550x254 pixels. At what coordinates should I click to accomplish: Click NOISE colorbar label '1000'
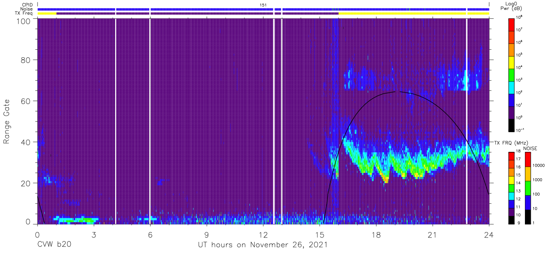pos(538,181)
